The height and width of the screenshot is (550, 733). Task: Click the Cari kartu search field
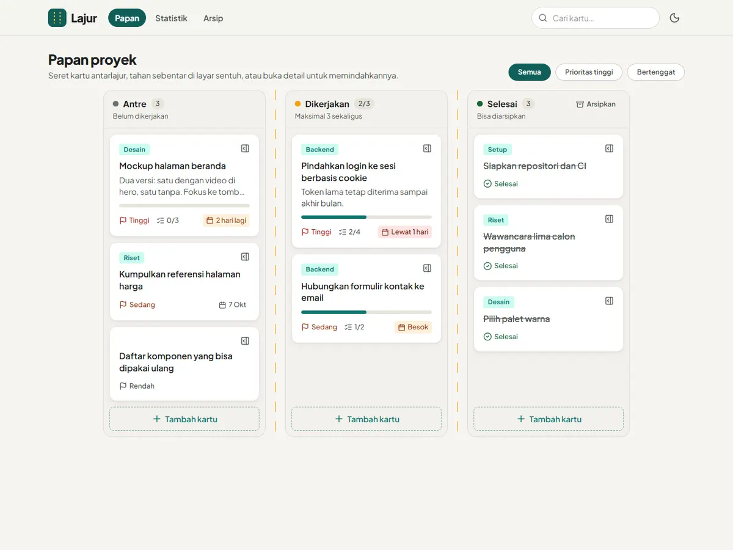pos(596,18)
